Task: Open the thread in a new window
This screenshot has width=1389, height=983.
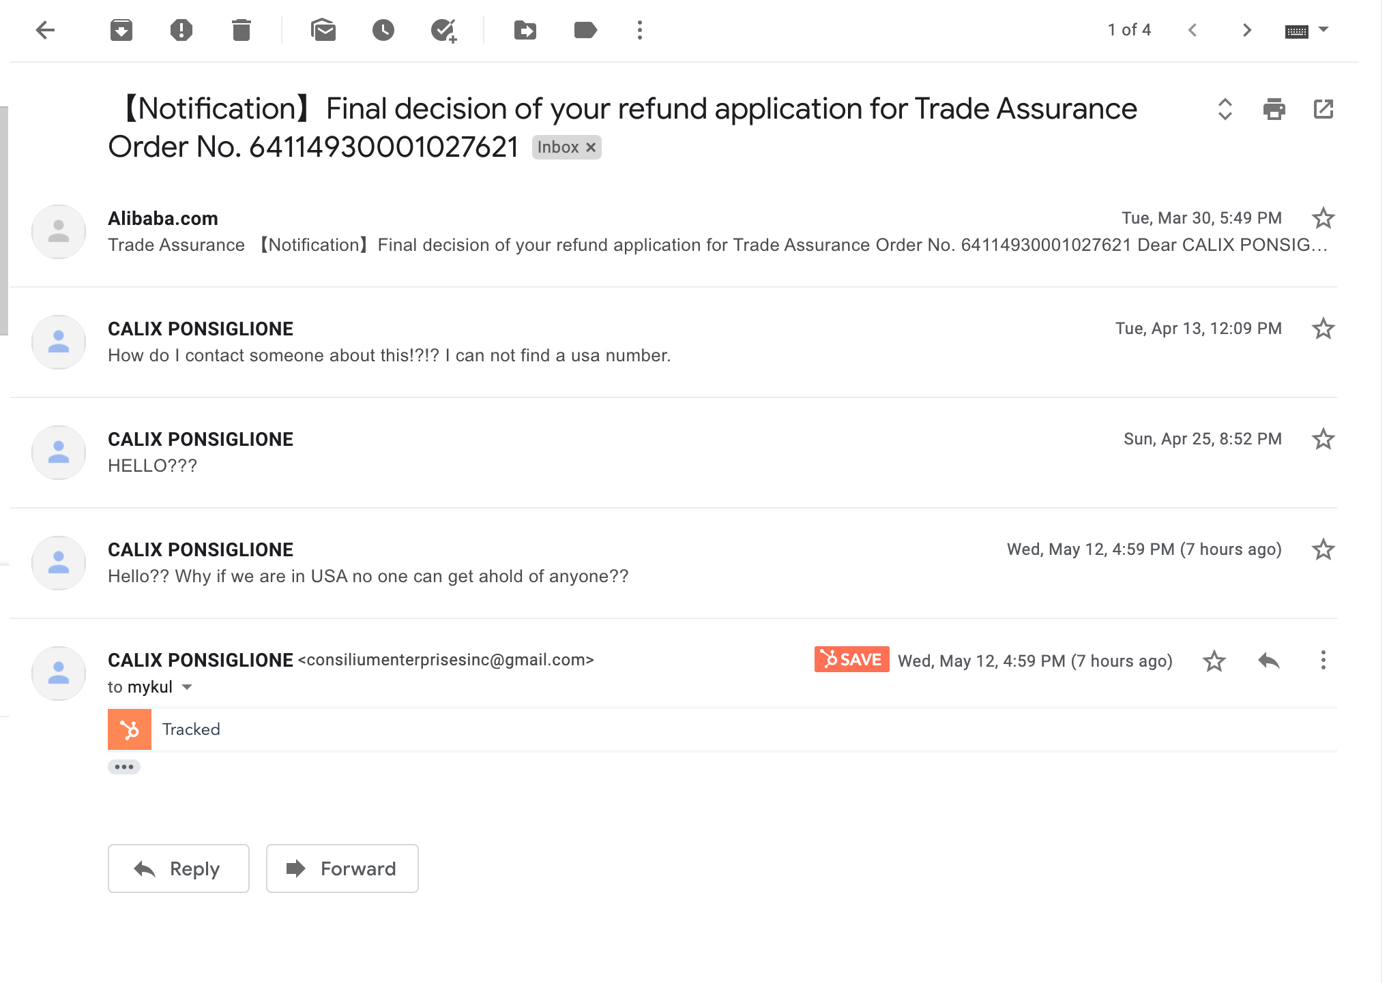Action: [x=1324, y=109]
